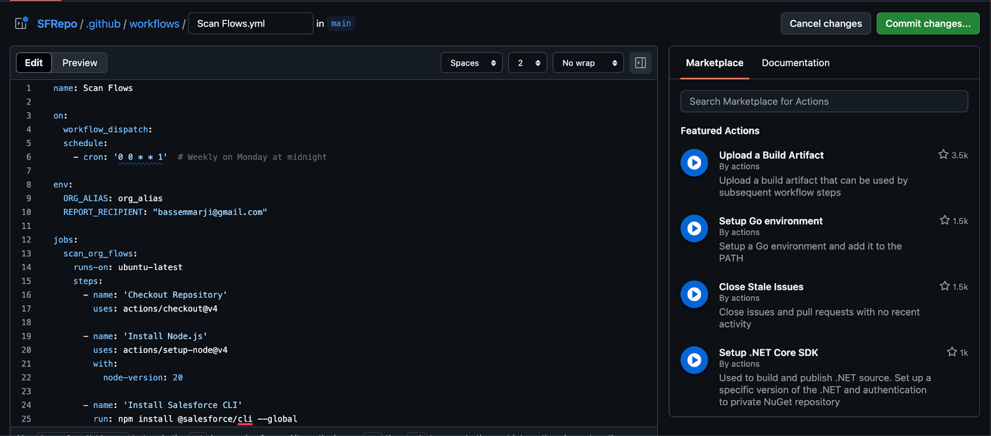Open the Upload a Build Artifact action
The image size is (991, 436).
point(771,155)
